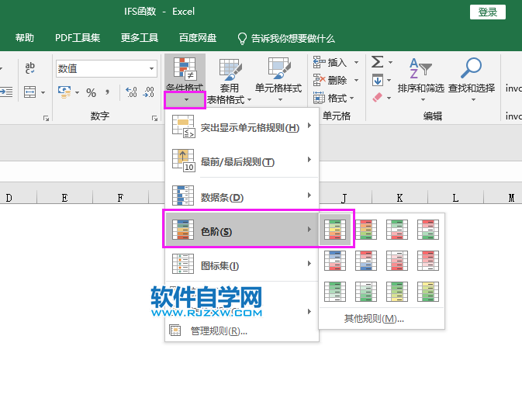Image resolution: width=522 pixels, height=398 pixels.
Task: Click the 登录 sign-in button
Action: click(487, 12)
